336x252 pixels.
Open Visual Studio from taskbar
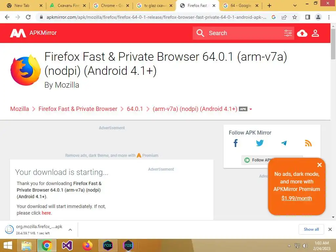[x=67, y=245]
